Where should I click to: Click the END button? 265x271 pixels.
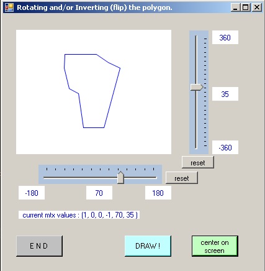[39, 246]
